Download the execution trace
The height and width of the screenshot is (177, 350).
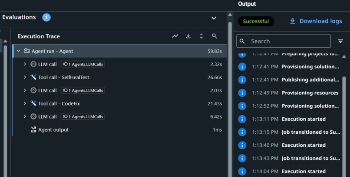click(188, 36)
